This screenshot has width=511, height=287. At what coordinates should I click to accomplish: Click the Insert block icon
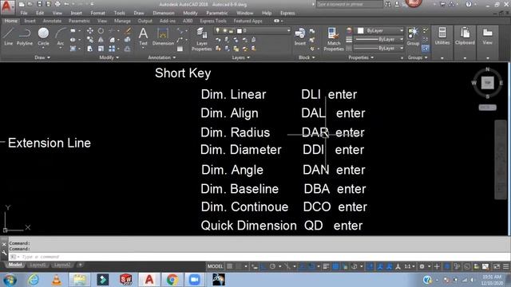[300, 37]
